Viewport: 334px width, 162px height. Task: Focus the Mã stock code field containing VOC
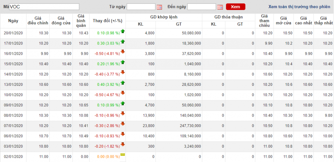(44, 7)
